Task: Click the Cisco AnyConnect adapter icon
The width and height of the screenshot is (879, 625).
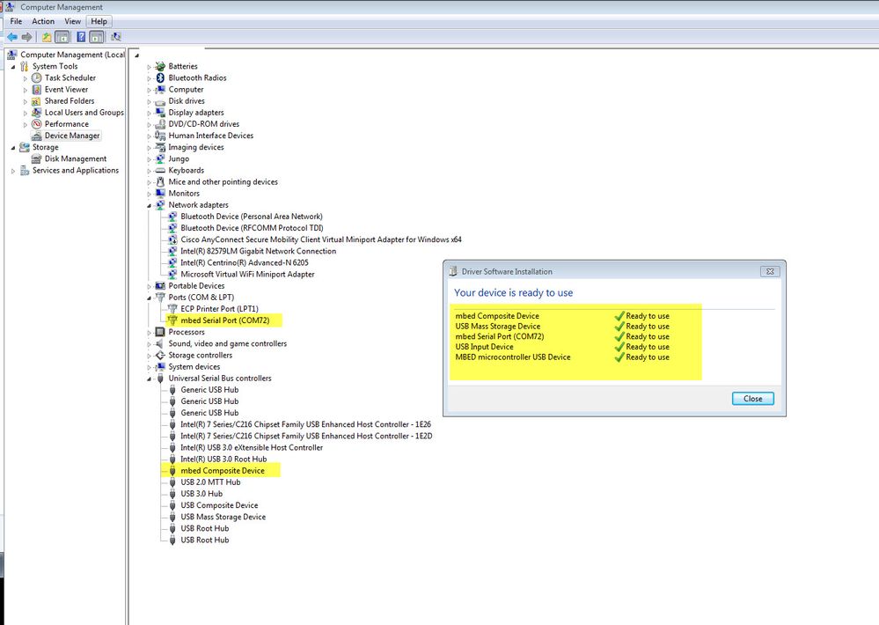Action: (172, 239)
